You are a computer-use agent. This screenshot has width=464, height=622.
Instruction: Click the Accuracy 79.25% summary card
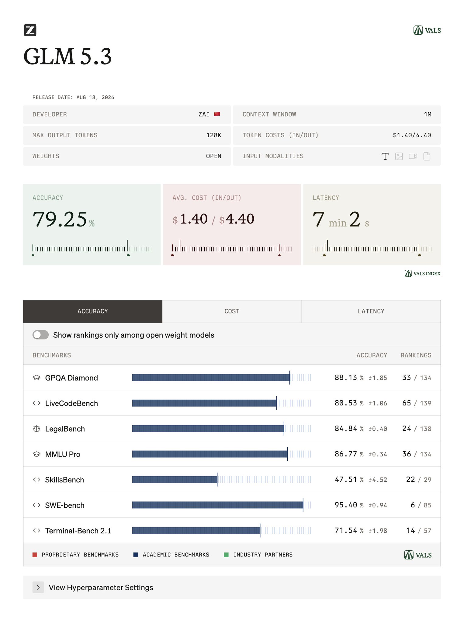[92, 225]
